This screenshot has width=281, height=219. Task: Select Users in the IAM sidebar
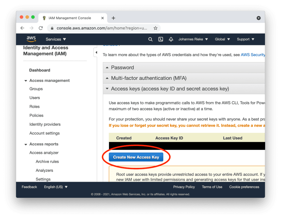(x=35, y=98)
